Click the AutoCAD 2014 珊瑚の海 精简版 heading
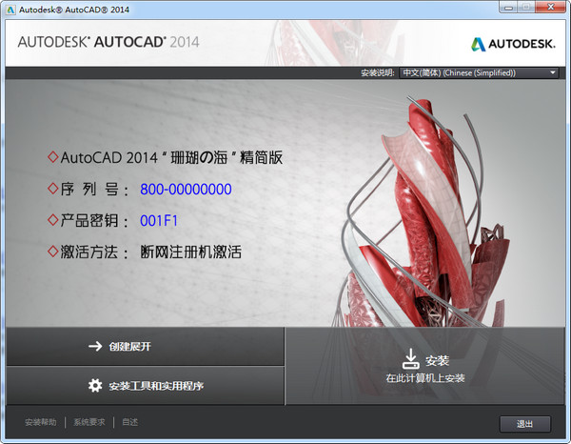 [171, 157]
